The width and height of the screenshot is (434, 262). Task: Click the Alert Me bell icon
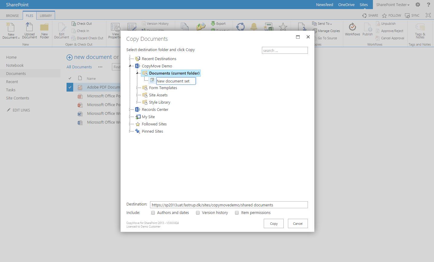click(x=254, y=27)
